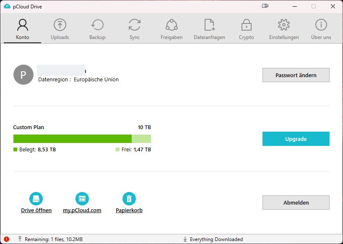The image size is (343, 244).
Task: Show the Über uns tab
Action: [x=321, y=29]
